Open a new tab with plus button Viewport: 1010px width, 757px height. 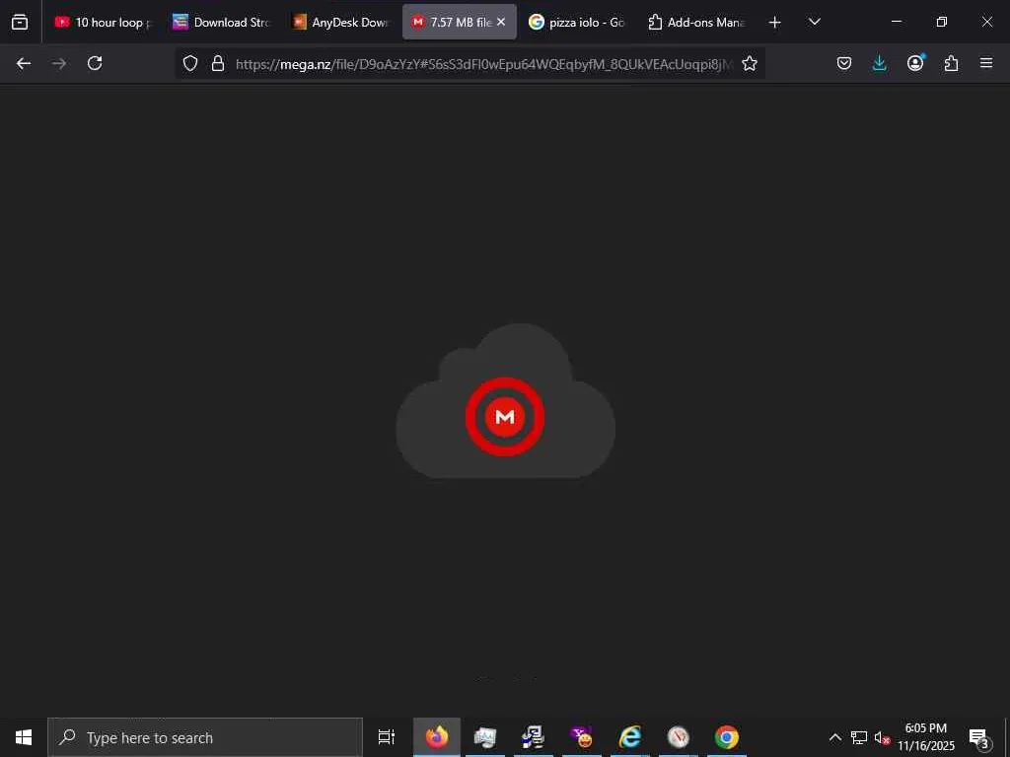775,23
